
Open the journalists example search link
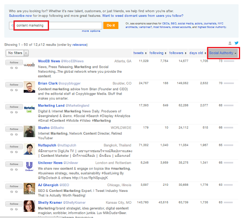pos(210,23)
